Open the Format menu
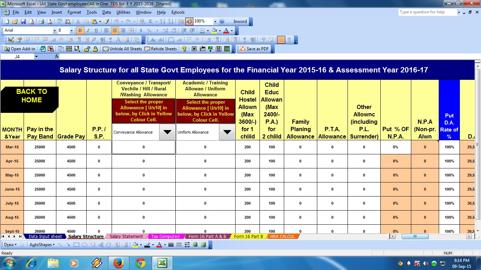The width and height of the screenshot is (481, 270). click(x=74, y=12)
